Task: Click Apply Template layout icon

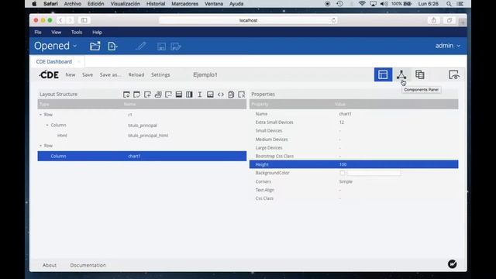Action: [137, 95]
